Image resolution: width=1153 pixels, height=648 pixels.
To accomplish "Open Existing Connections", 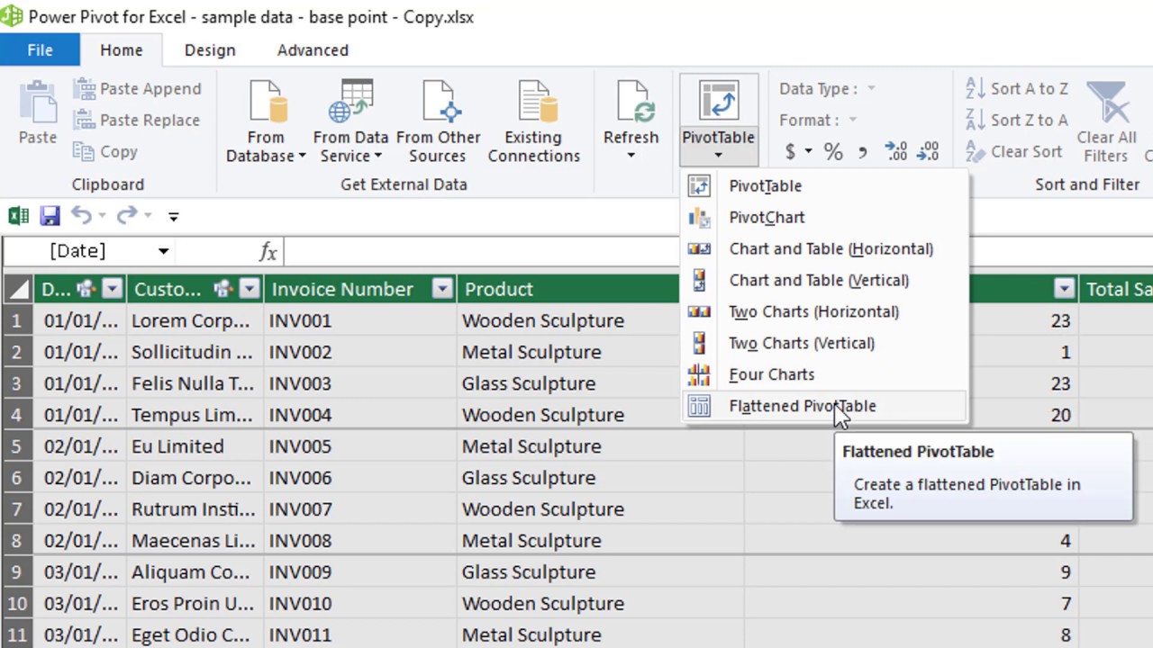I will [x=533, y=122].
